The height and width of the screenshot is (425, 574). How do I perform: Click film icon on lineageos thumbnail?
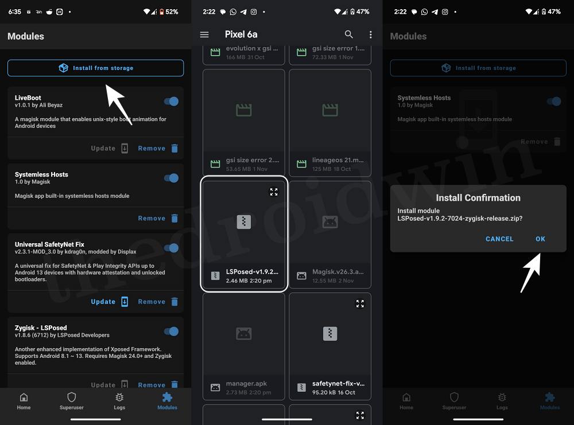(330, 110)
